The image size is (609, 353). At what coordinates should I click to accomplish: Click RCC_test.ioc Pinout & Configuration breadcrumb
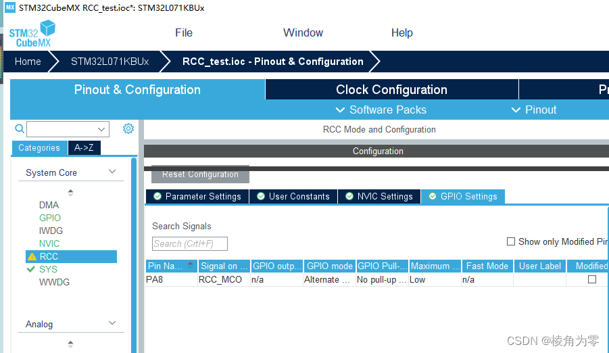click(x=273, y=62)
